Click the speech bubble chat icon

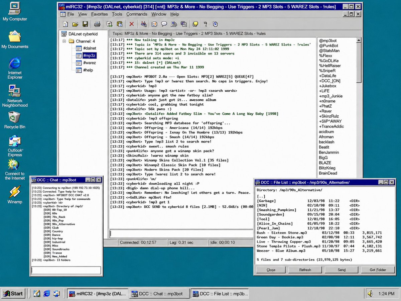(164, 24)
